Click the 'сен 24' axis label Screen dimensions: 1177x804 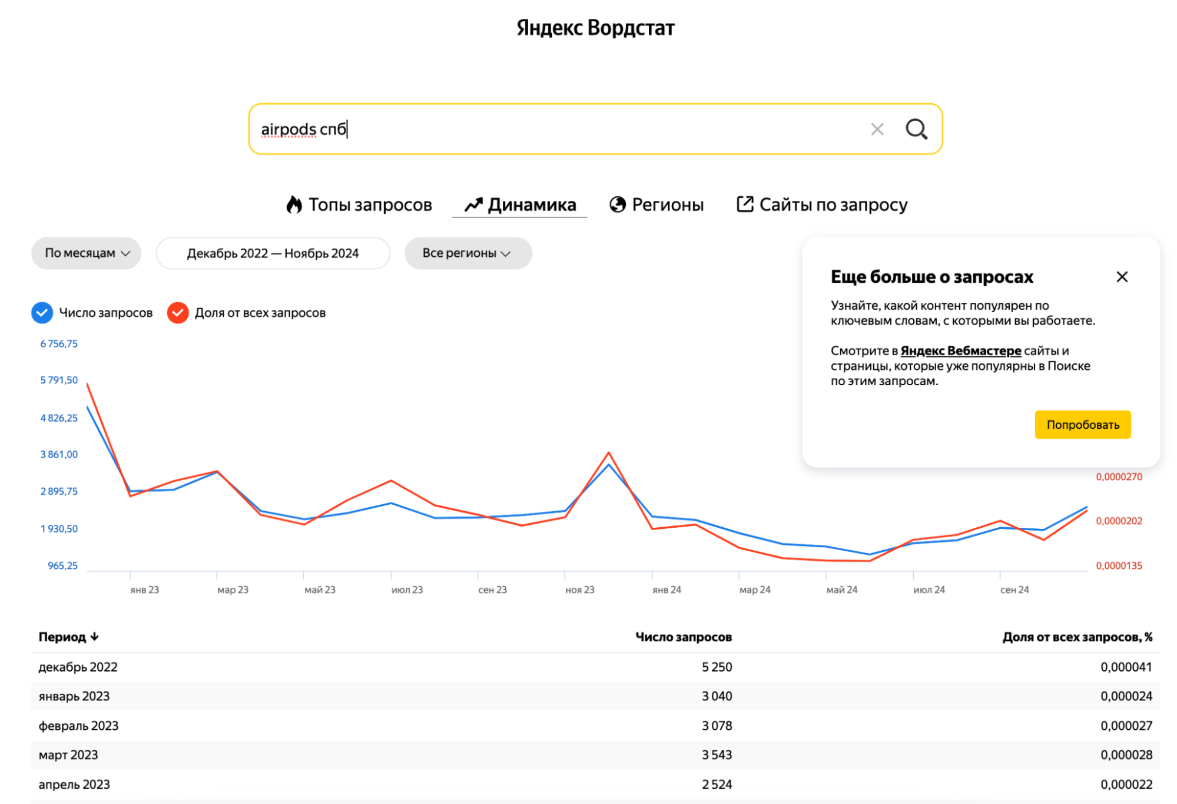click(x=1015, y=590)
